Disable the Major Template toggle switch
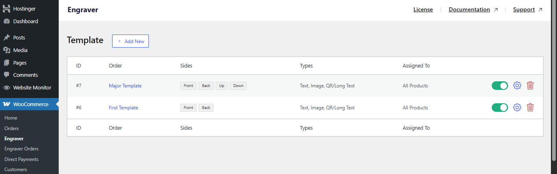This screenshot has height=174, width=557. (x=500, y=85)
